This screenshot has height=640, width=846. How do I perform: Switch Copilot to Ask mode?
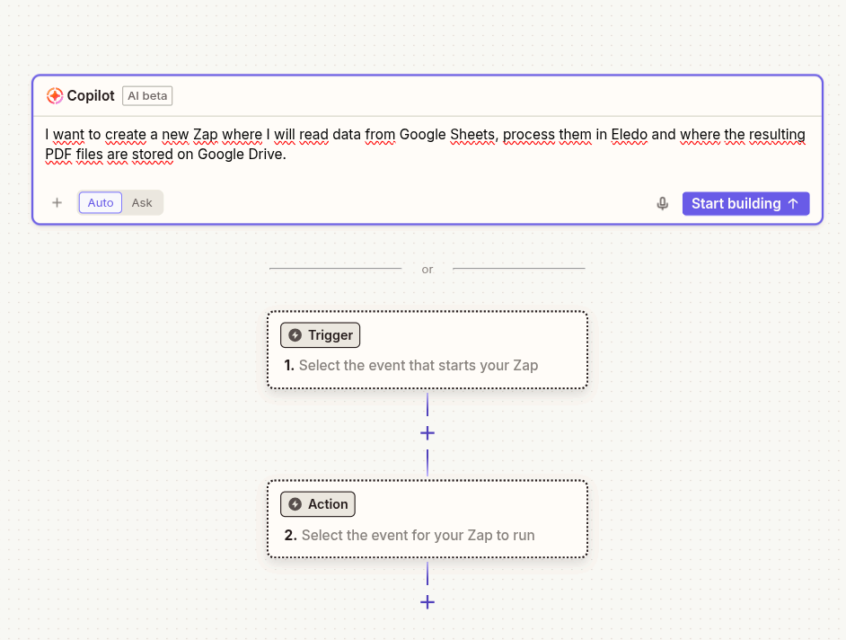point(142,202)
